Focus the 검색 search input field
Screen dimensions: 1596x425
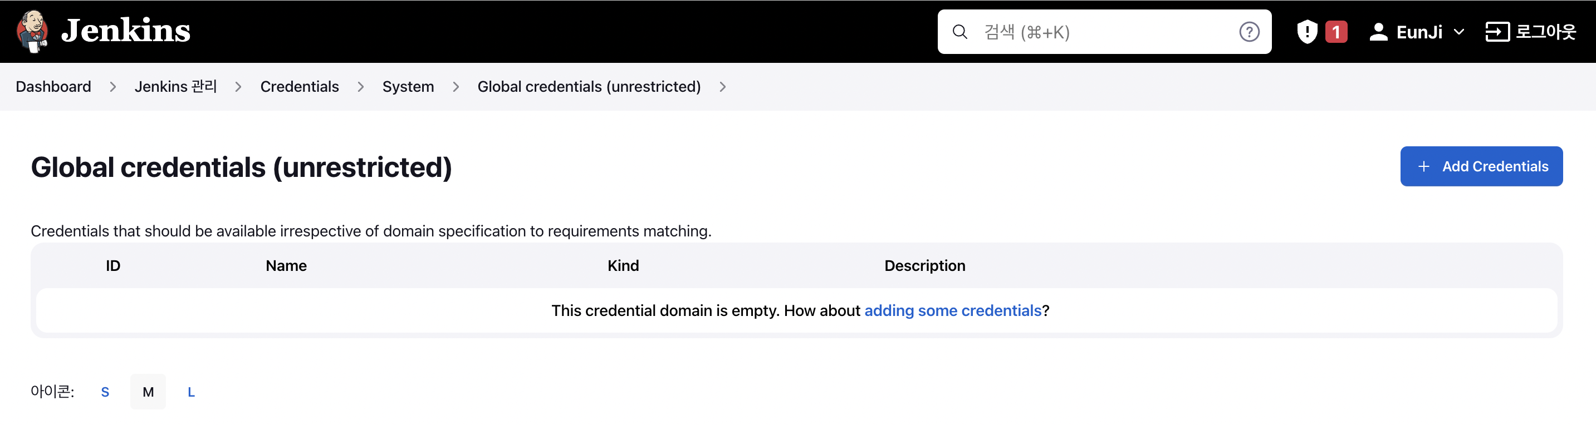1104,32
